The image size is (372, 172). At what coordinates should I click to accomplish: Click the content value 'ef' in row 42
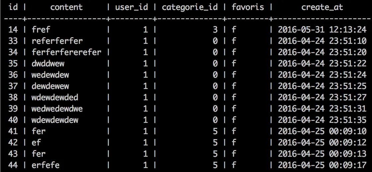pos(36,142)
